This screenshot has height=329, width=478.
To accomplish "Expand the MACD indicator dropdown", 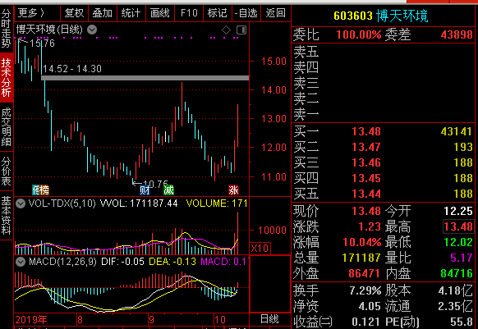I will [21, 262].
